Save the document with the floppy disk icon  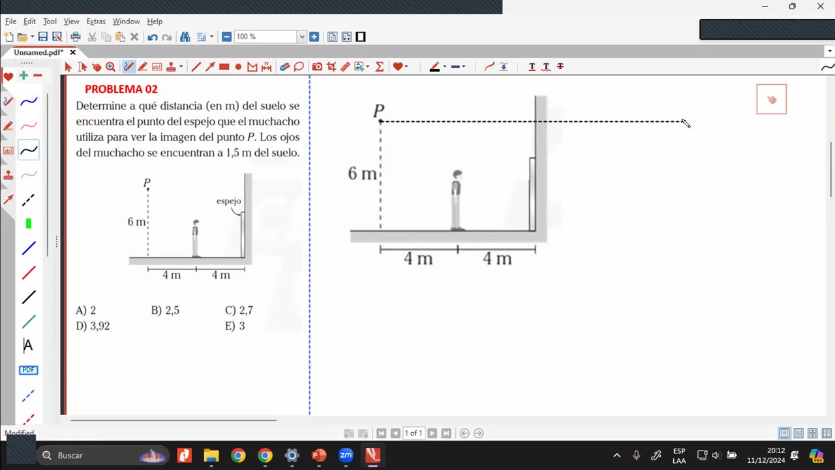(43, 37)
